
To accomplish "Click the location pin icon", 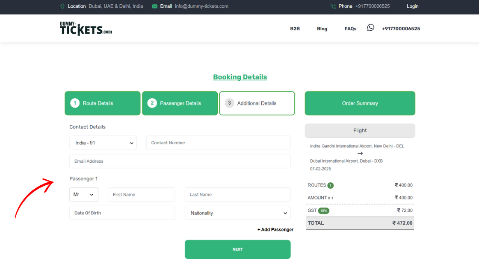I will pyautogui.click(x=62, y=6).
